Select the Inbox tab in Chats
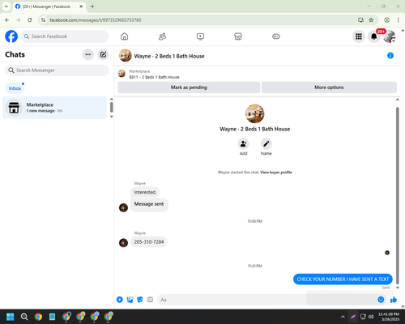This screenshot has height=324, width=405. 15,88
